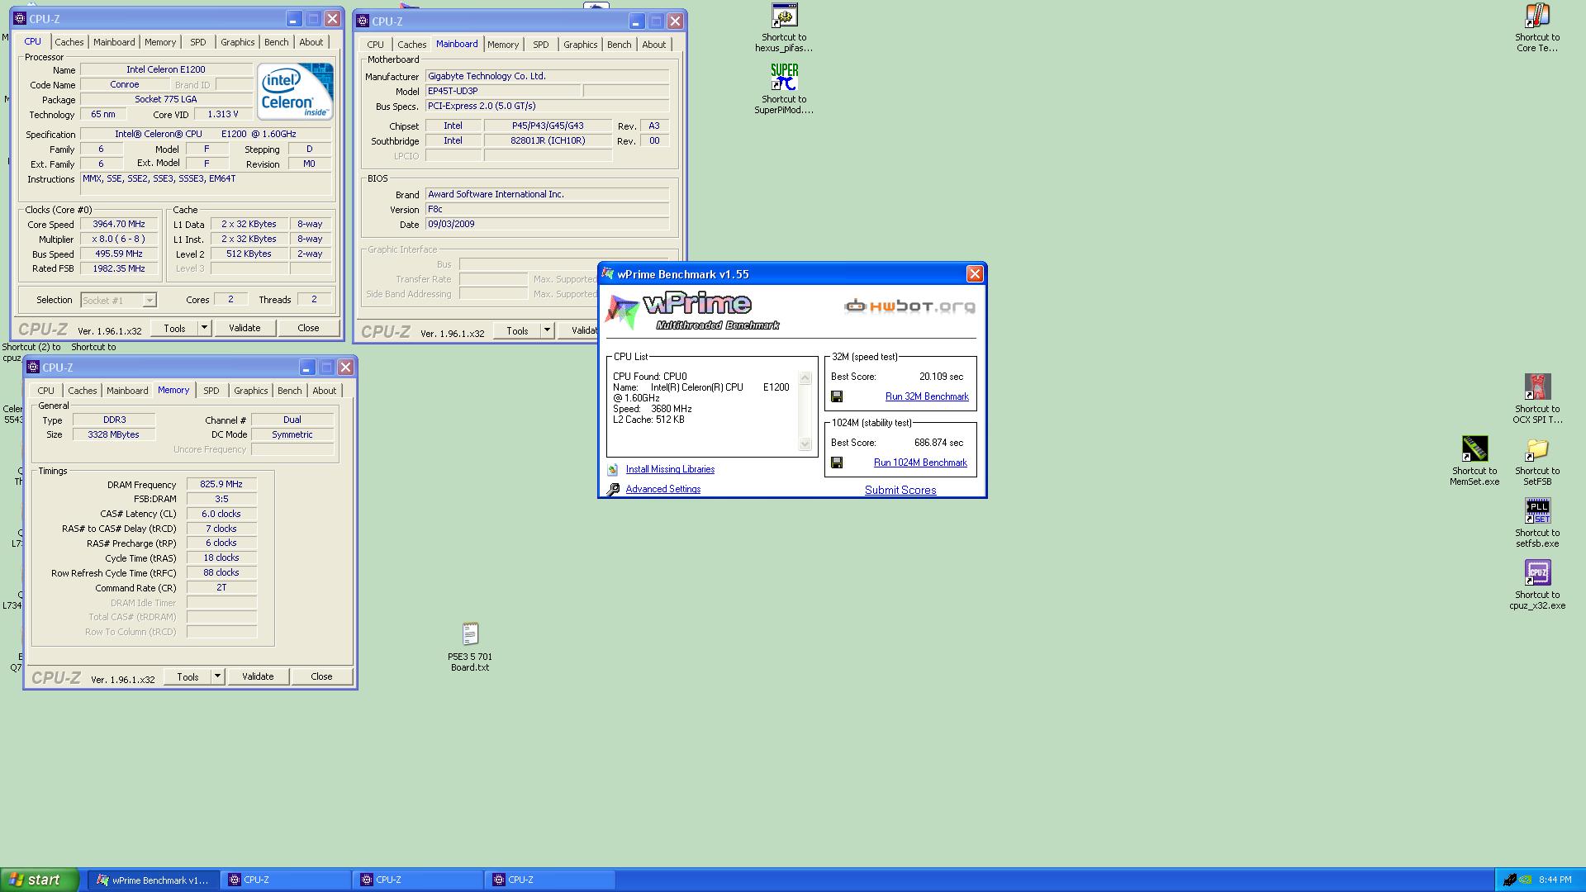This screenshot has height=892, width=1586.
Task: Switch to the first CPU-Z taskbar button
Action: [286, 880]
